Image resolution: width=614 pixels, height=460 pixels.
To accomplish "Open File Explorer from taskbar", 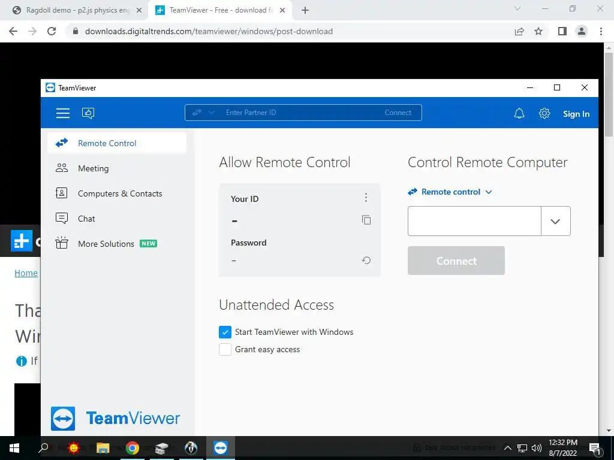I will [103, 448].
